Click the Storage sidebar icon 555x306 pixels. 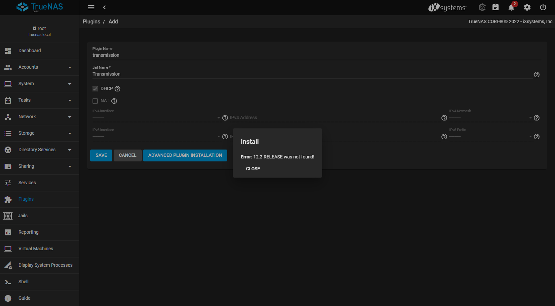[x=8, y=133]
